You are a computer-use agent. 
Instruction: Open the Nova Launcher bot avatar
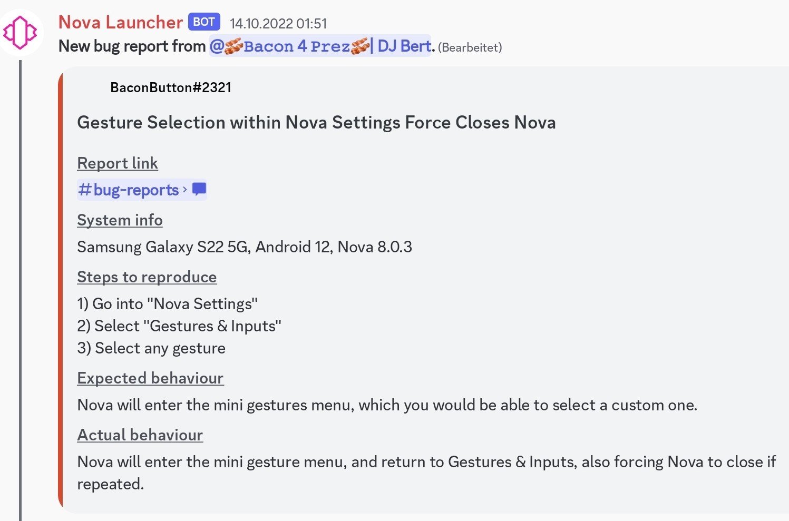20,33
